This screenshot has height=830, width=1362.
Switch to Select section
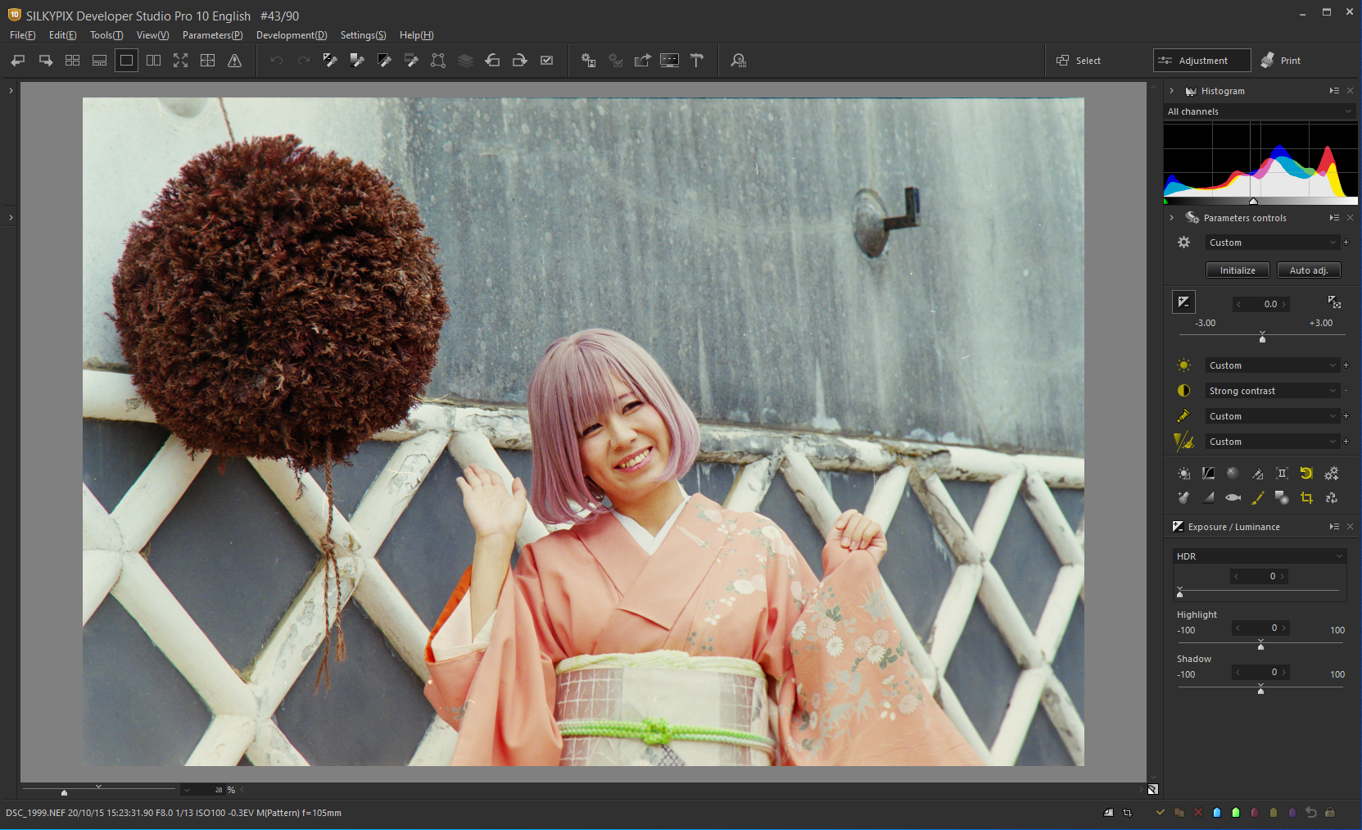(x=1079, y=61)
